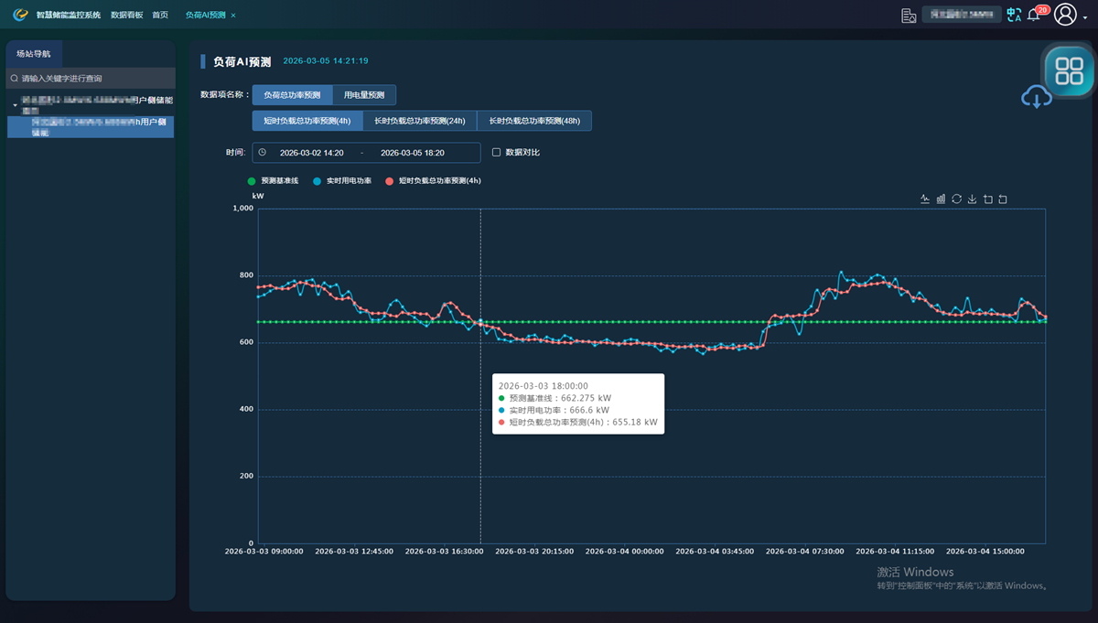Click the chart refresh/restore icon
This screenshot has width=1098, height=623.
[956, 199]
